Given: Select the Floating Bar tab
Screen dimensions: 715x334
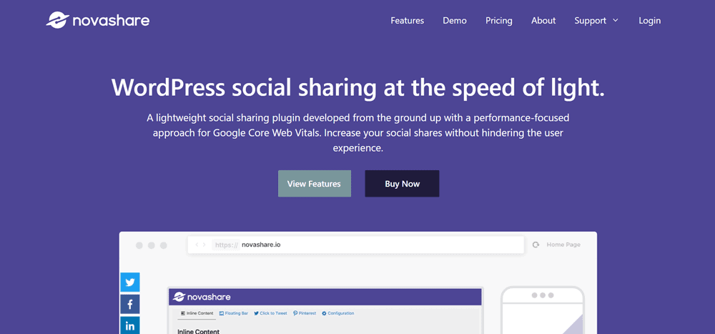Looking at the screenshot, I should point(234,313).
